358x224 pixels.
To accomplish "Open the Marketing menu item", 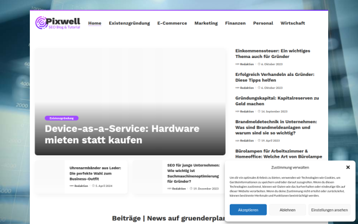I will coord(206,23).
